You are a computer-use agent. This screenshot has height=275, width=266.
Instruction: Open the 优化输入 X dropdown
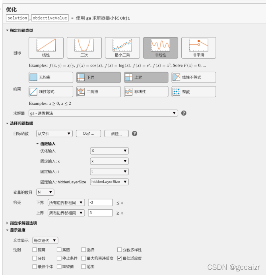[x=109, y=151]
